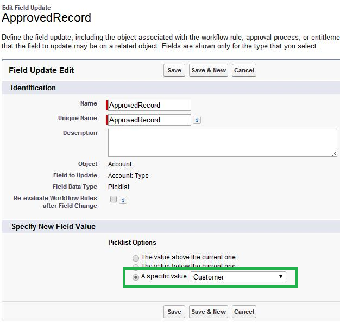Open the Customer picklist dropdown
Image resolution: width=340 pixels, height=322 pixels.
[x=238, y=277]
